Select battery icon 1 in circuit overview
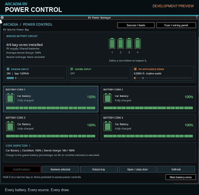The image size is (199, 195). pos(112,43)
